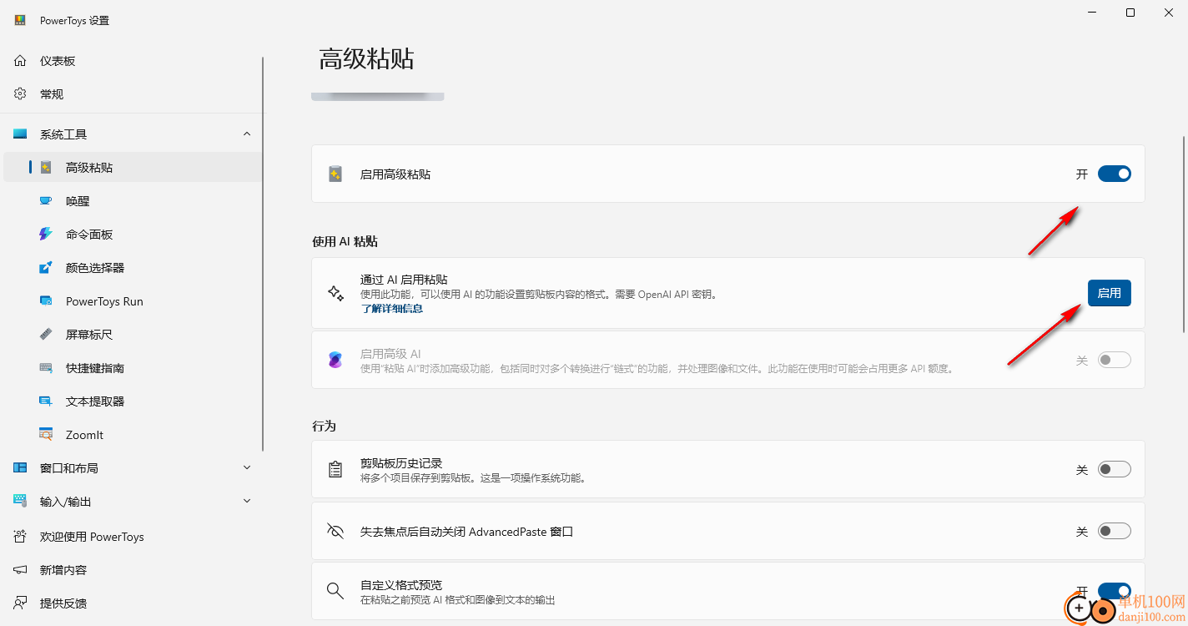Click the PowerToys app logo in title bar

point(20,20)
